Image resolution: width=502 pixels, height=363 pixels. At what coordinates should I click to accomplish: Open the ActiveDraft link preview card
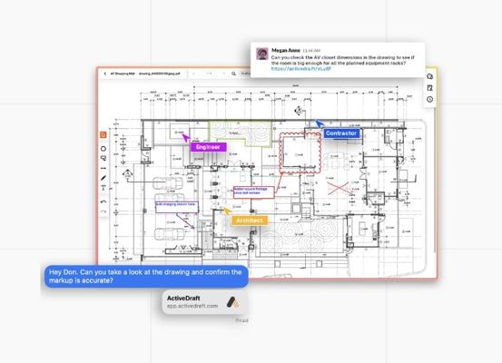pos(205,302)
